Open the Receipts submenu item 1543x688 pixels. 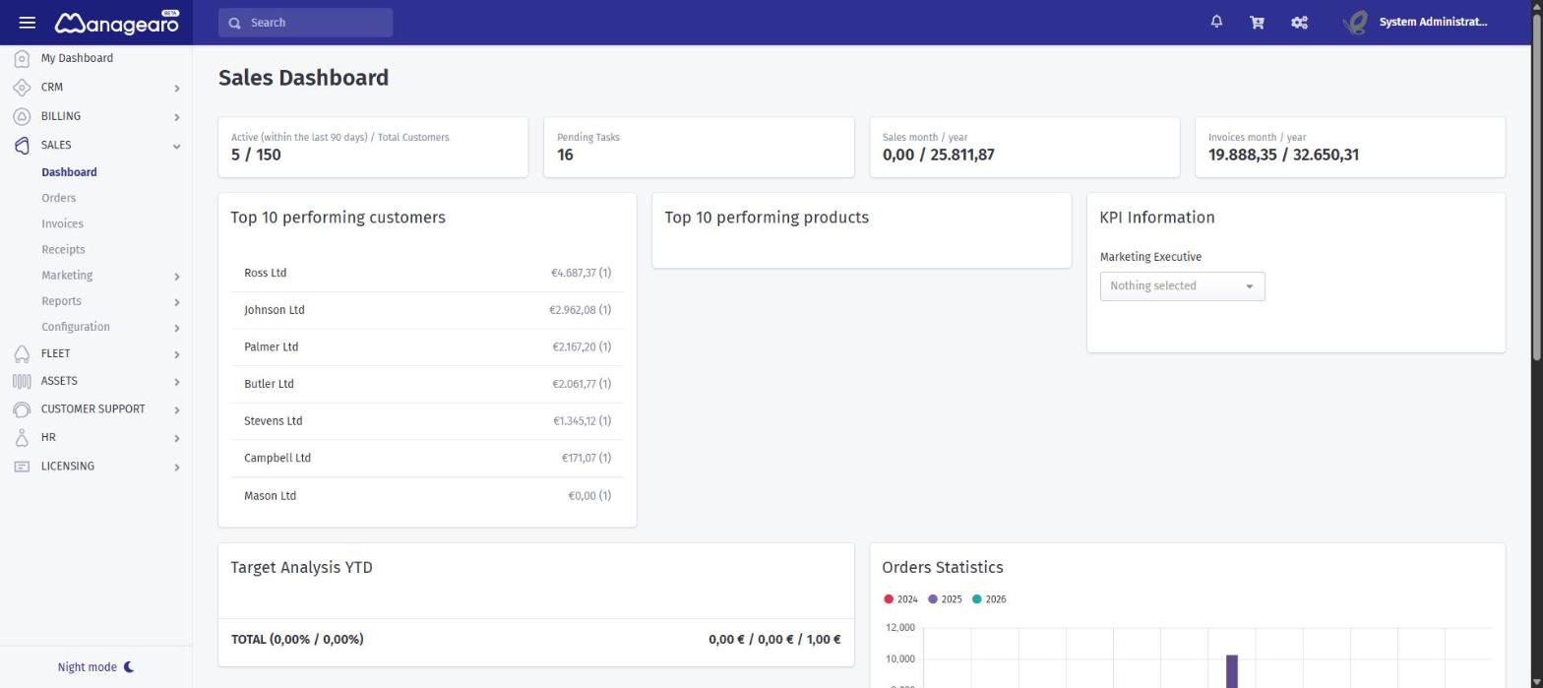point(63,250)
